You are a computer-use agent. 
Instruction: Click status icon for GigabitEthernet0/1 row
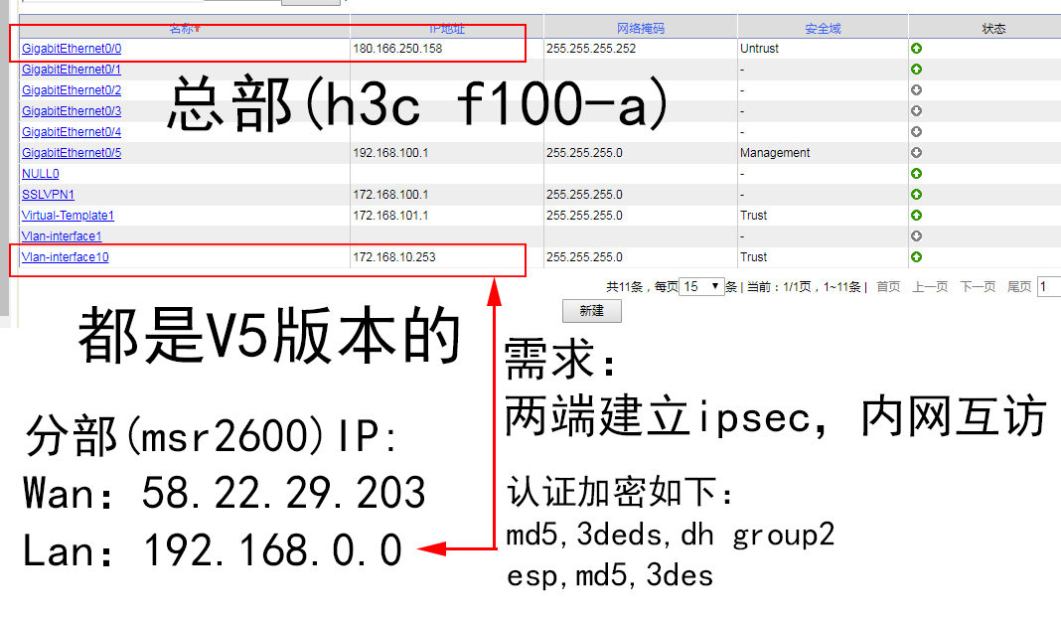tap(916, 69)
